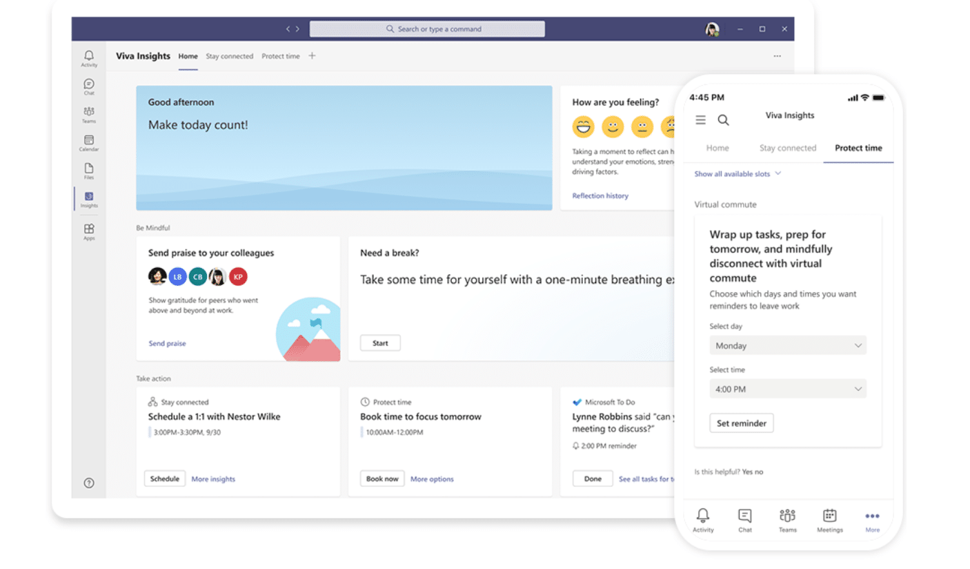This screenshot has height=569, width=970.
Task: Click the Start breathing exercise button
Action: tap(380, 343)
